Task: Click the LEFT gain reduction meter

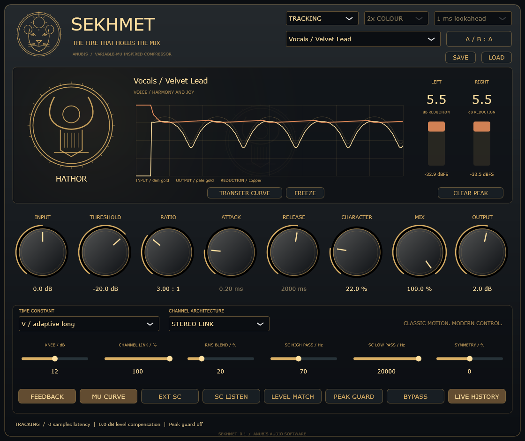Action: 436,144
